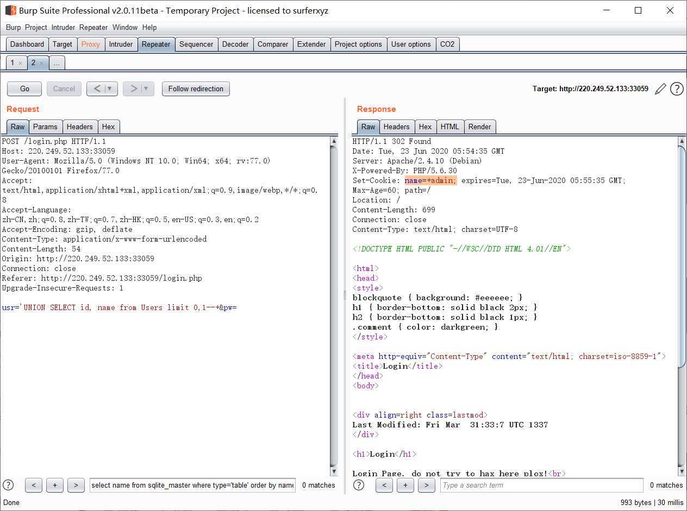
Task: Click help icon beside Request search bar
Action: [x=8, y=485]
